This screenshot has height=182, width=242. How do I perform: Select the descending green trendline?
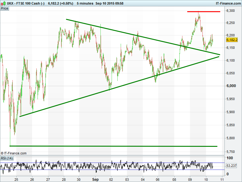142,37
